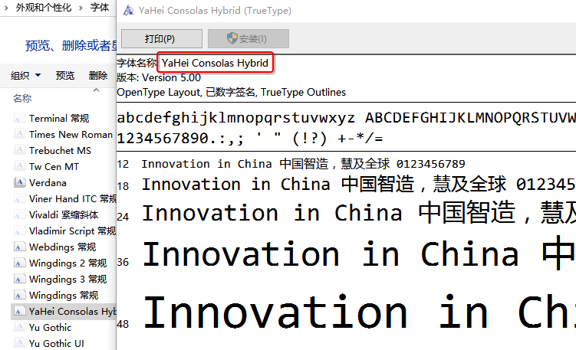Click the OpenType Layout description line
576x350 pixels.
[231, 92]
